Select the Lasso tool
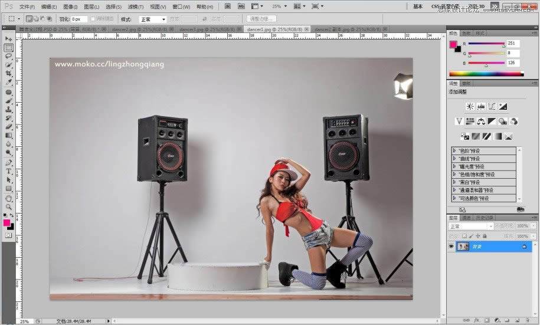This screenshot has height=325, width=540. pos(8,56)
